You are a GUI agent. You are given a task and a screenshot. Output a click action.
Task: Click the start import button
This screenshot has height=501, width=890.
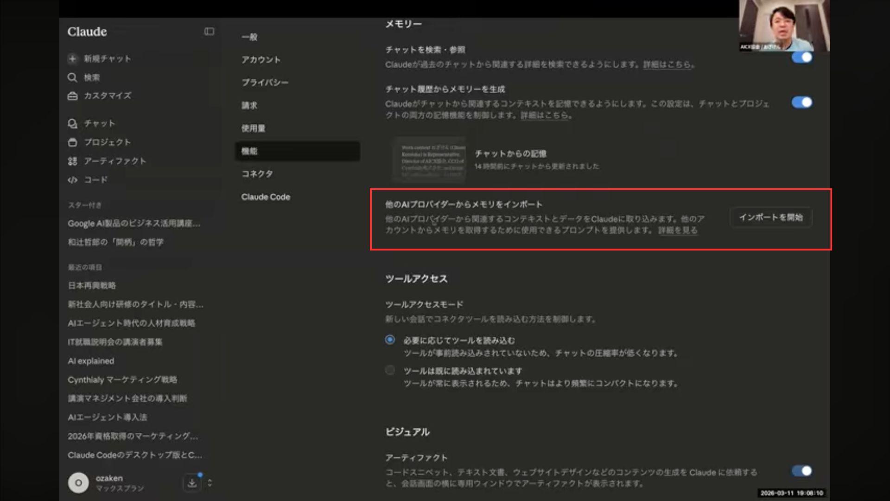click(771, 218)
